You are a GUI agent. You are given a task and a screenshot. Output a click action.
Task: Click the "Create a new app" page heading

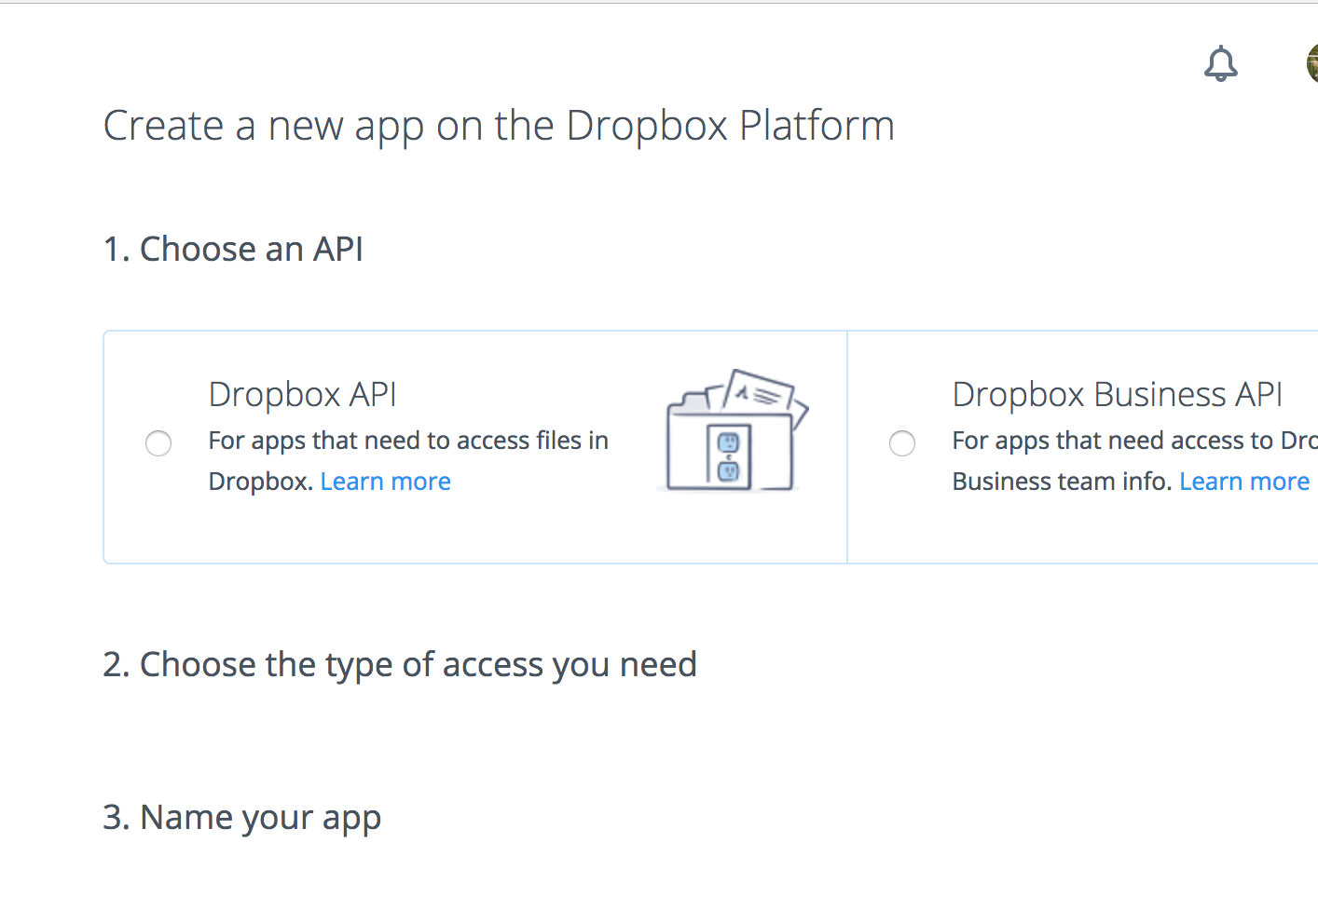click(498, 126)
